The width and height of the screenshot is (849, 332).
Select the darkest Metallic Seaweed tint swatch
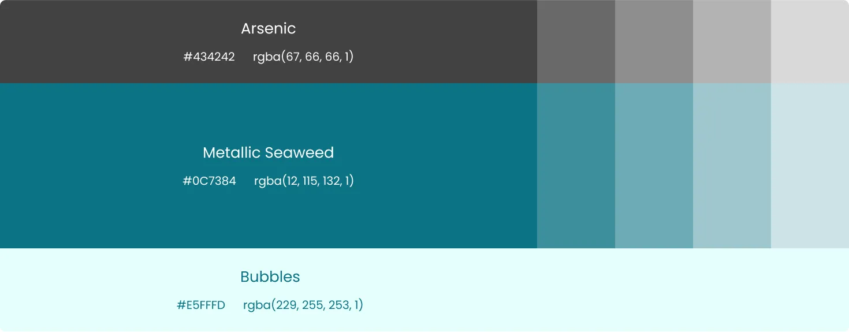[x=576, y=166]
